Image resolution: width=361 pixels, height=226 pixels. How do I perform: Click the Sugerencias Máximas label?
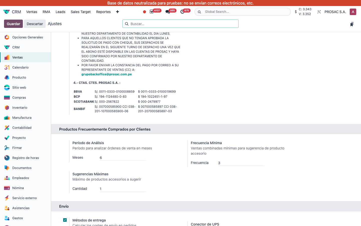click(91, 174)
